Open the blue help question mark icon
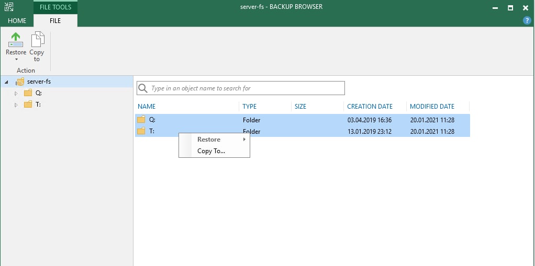 point(527,21)
